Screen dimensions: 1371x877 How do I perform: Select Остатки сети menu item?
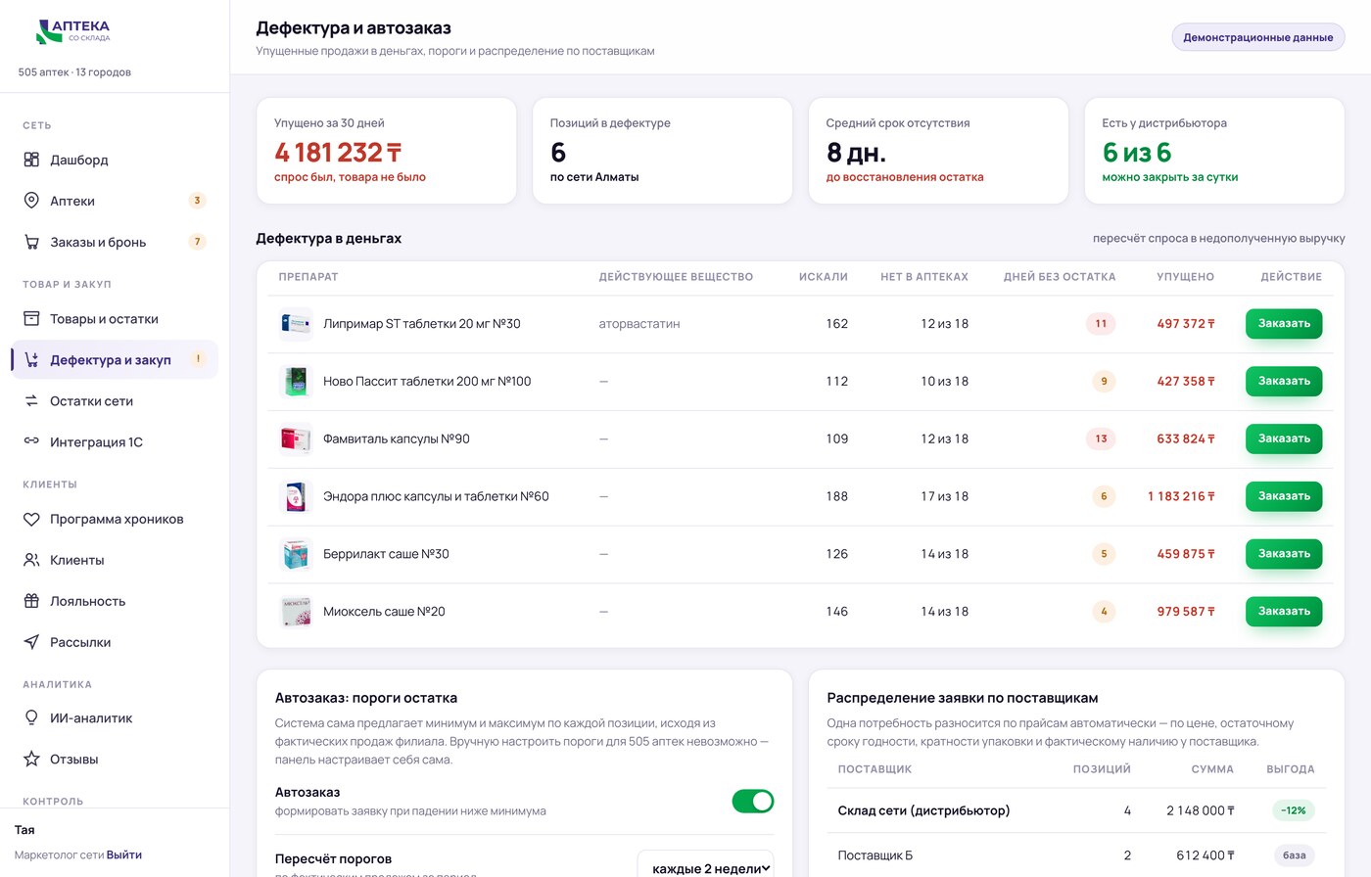tap(115, 401)
